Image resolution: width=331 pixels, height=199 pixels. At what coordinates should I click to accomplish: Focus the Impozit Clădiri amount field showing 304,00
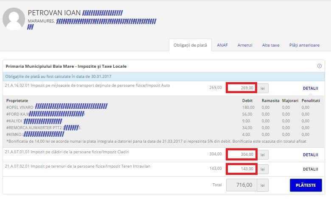(x=242, y=155)
